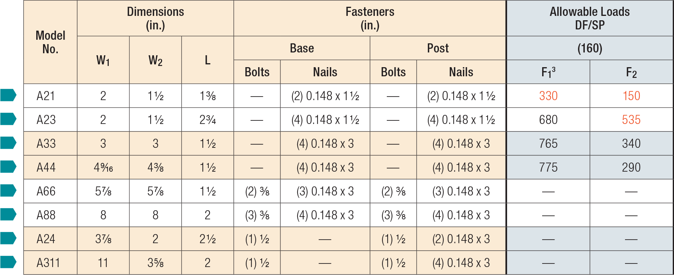The image size is (674, 275).
Task: Click the teal arrow marker beside A24
Action: click(8, 238)
